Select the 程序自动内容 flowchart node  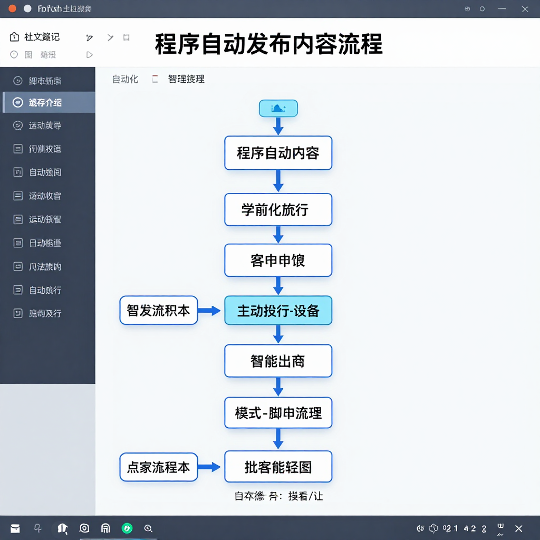coord(278,153)
